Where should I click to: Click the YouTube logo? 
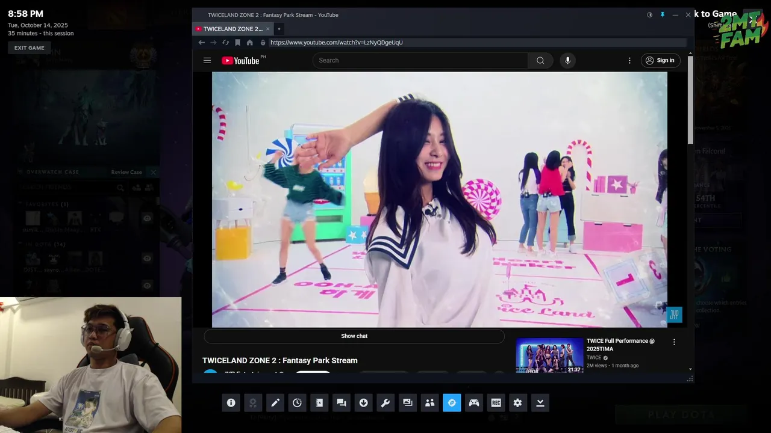[x=240, y=60]
